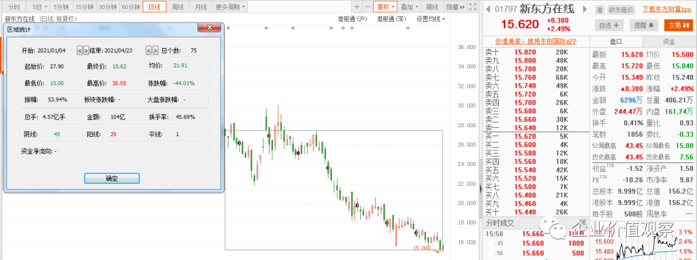
Task: Click 港 market tag
Action: point(600,10)
